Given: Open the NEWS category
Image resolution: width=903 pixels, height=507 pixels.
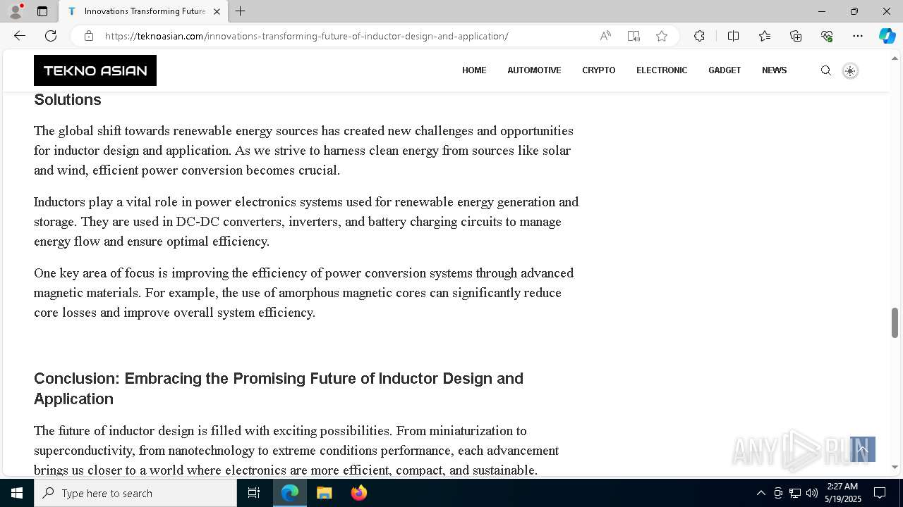Looking at the screenshot, I should [775, 70].
